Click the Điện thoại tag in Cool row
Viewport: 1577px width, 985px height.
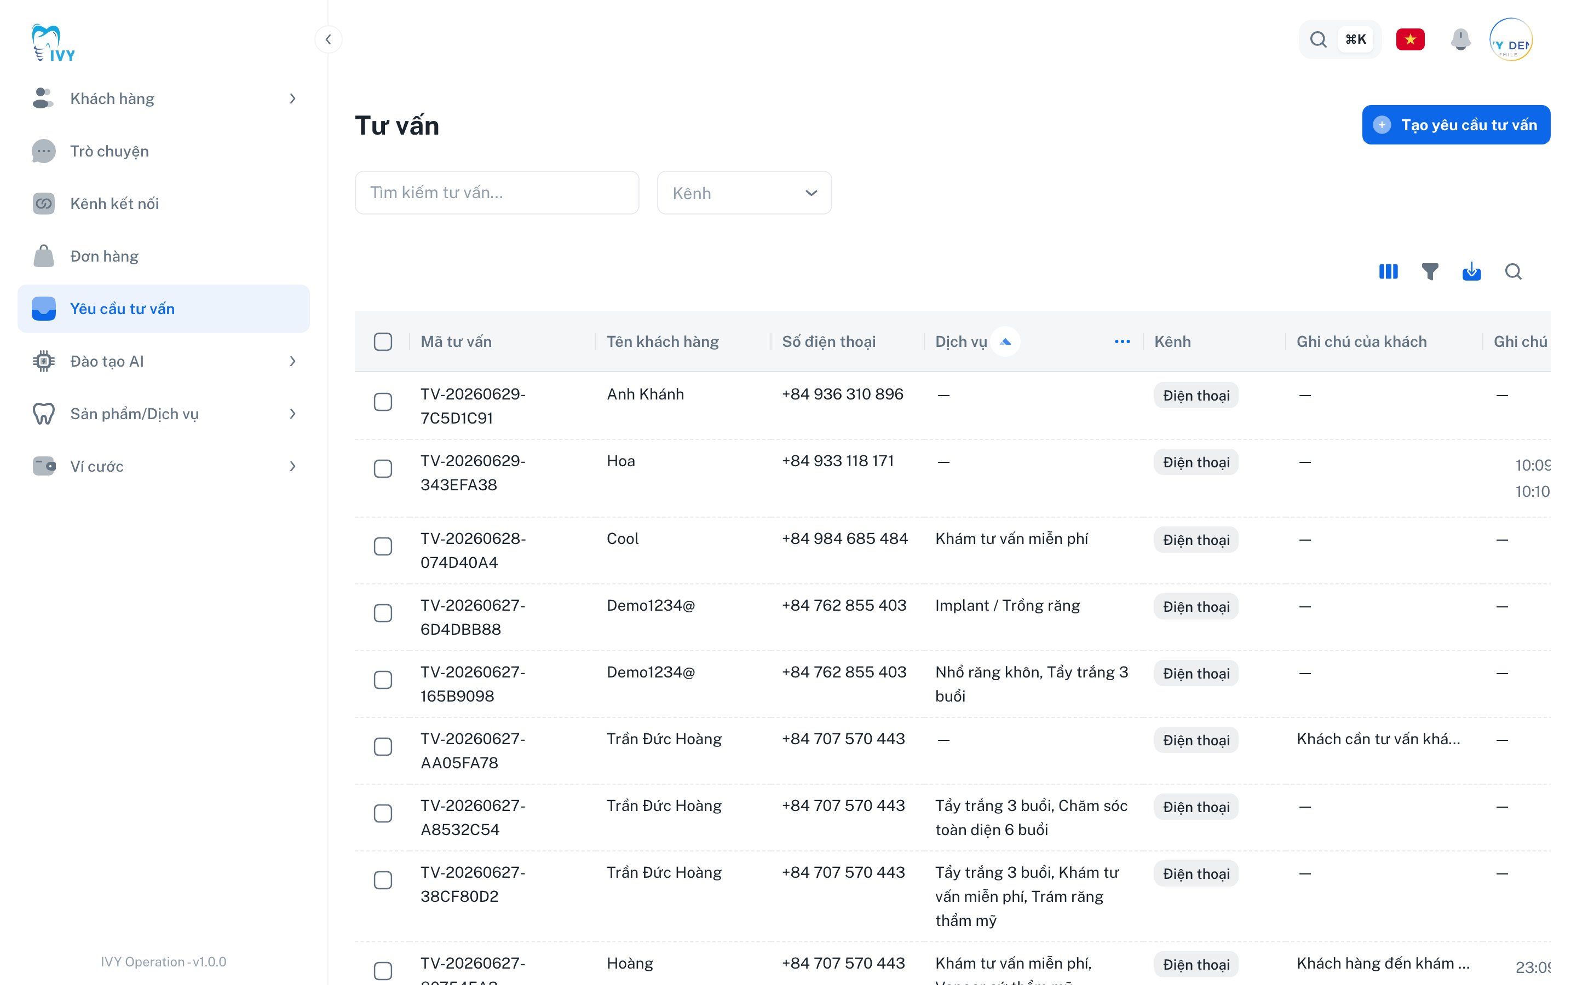tap(1196, 540)
